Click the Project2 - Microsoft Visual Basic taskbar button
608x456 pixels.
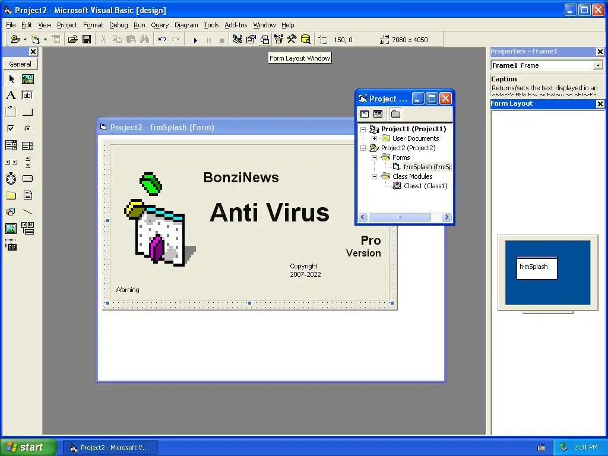(110, 448)
